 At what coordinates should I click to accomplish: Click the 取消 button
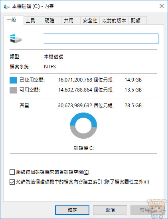click(110, 210)
